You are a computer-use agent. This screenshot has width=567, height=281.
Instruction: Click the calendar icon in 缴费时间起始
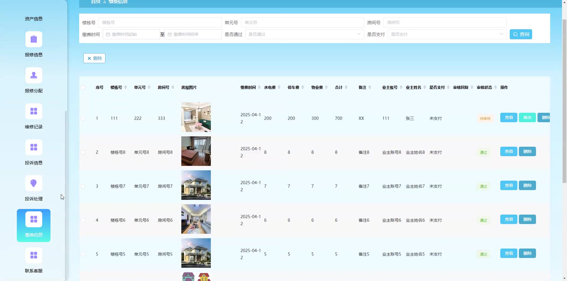tap(108, 35)
